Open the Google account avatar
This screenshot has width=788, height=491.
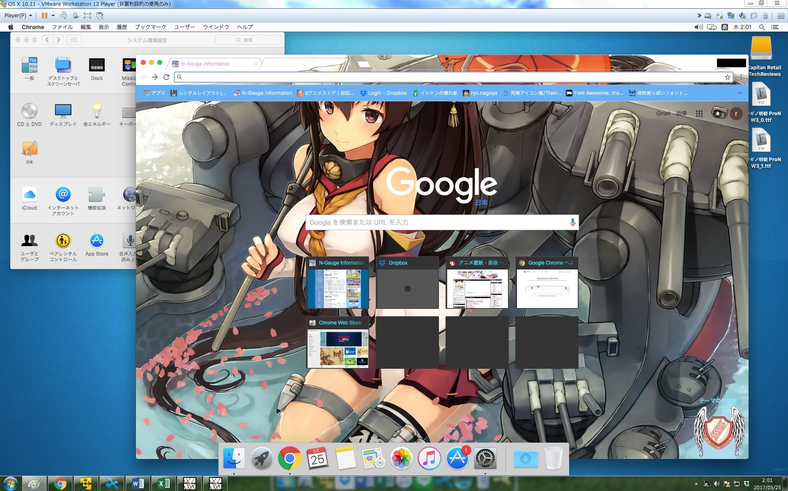coord(736,114)
